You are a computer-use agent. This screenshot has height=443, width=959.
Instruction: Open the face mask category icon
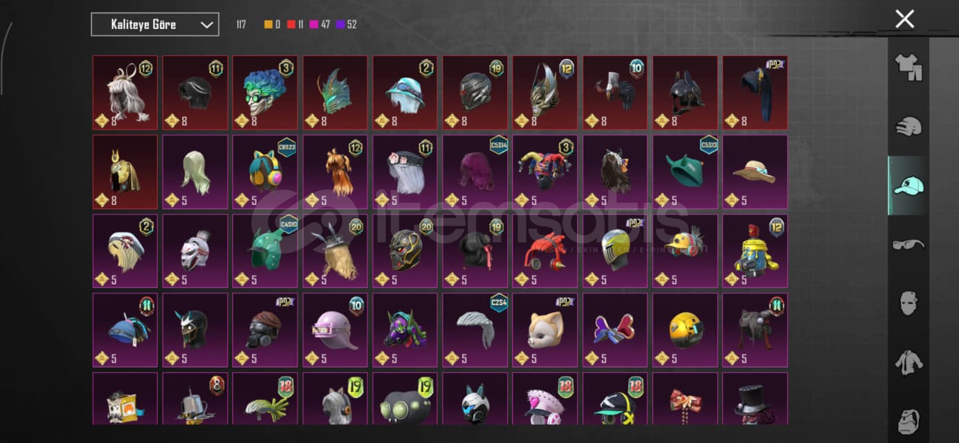[x=908, y=303]
